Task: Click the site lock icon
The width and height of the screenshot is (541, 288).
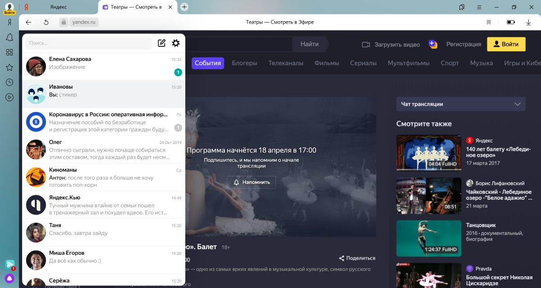Action: (64, 22)
